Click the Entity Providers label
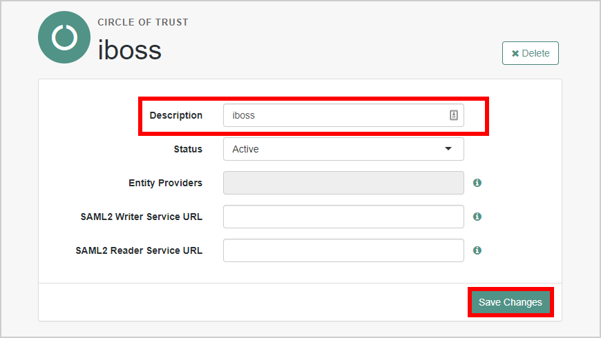601x338 pixels. [165, 183]
